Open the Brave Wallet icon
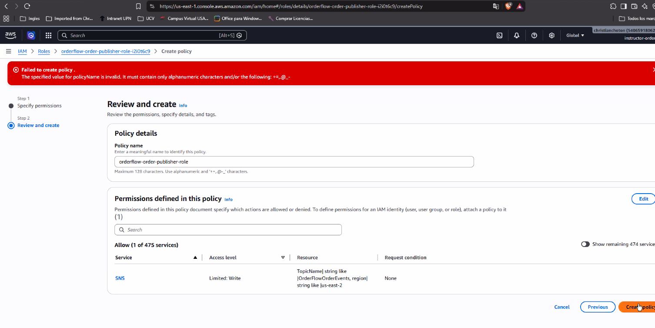This screenshot has height=328, width=655. click(634, 7)
